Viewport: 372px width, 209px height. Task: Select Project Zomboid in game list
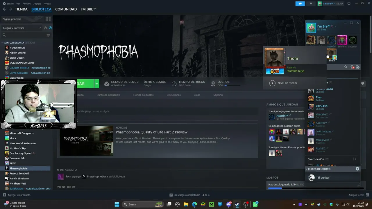[x=19, y=174]
